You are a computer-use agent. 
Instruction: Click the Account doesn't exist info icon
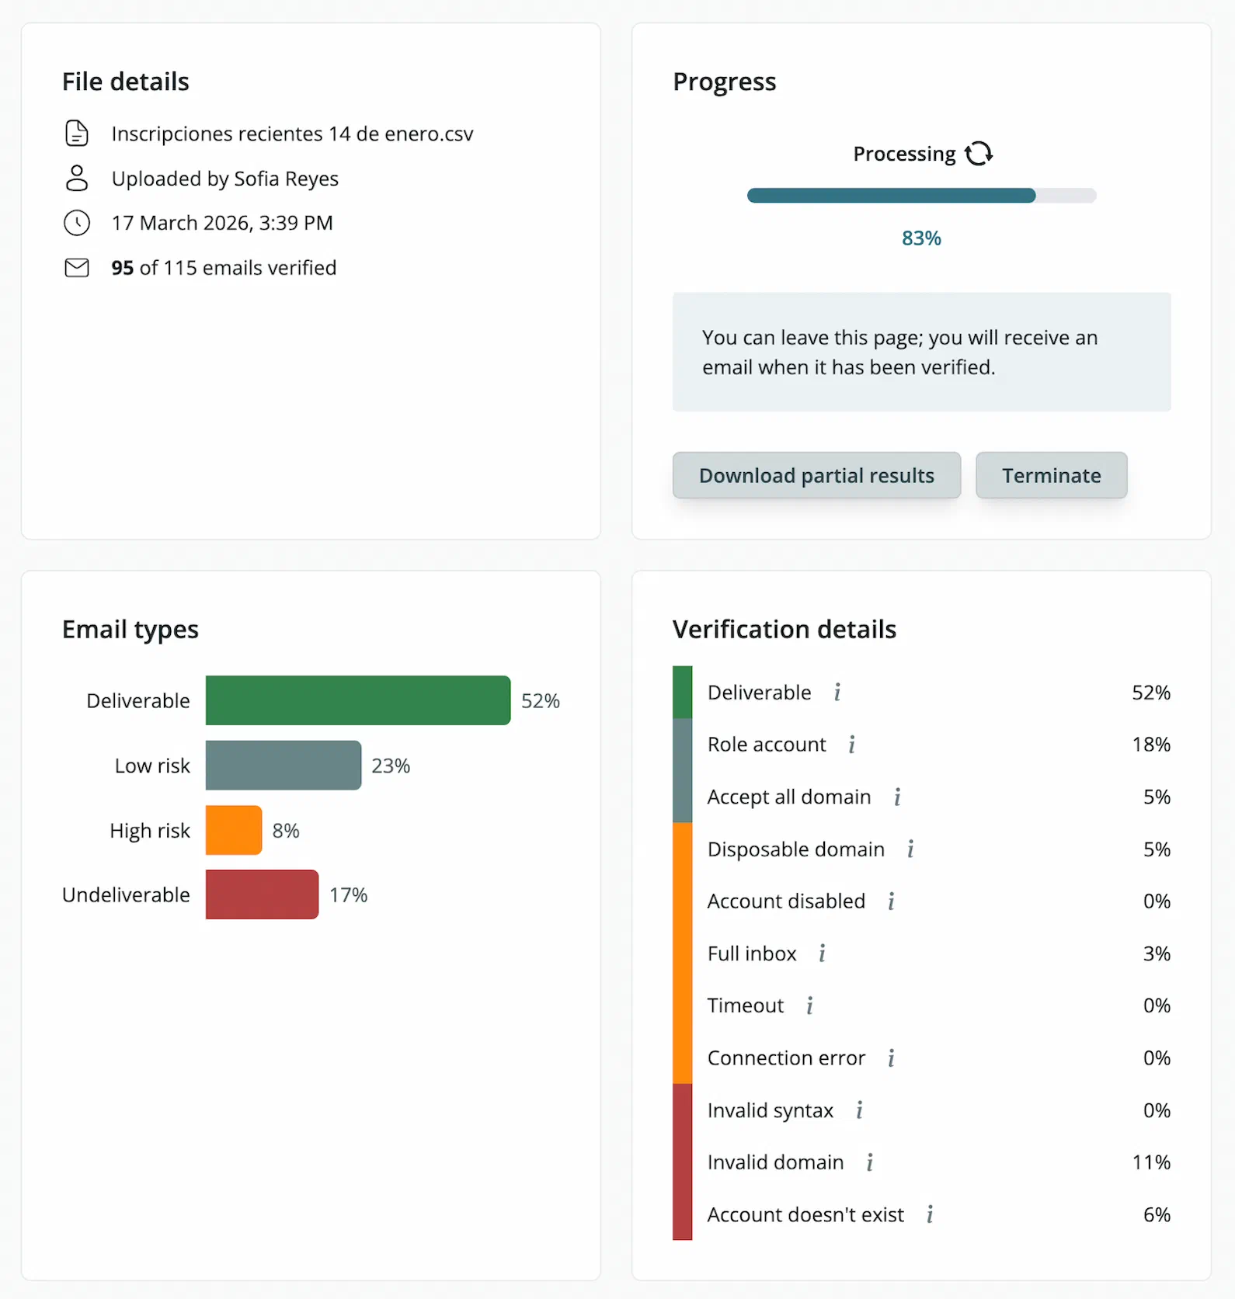[930, 1215]
